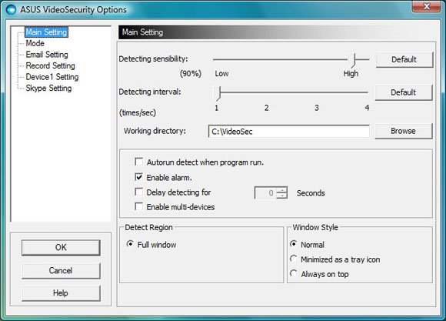Reset detecting interval with Default button
Image resolution: width=446 pixels, height=321 pixels.
(x=404, y=92)
